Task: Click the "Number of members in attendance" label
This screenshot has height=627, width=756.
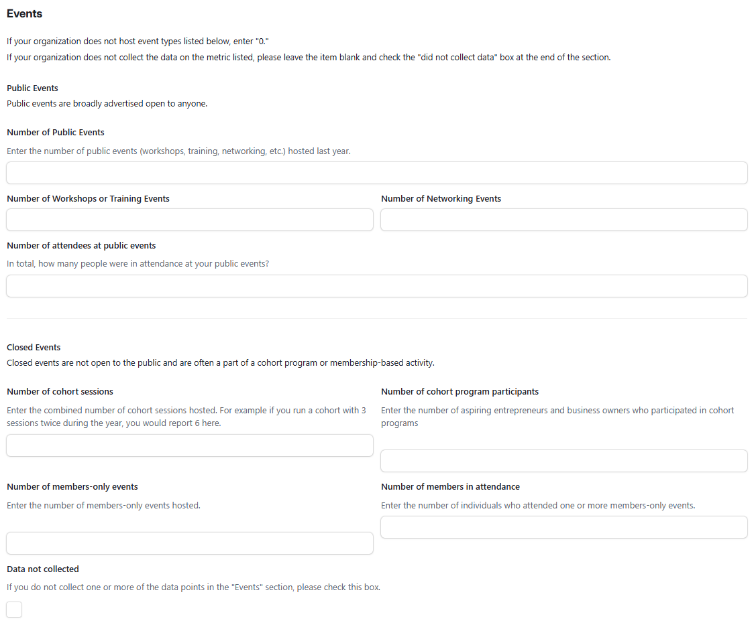Action: [x=450, y=487]
